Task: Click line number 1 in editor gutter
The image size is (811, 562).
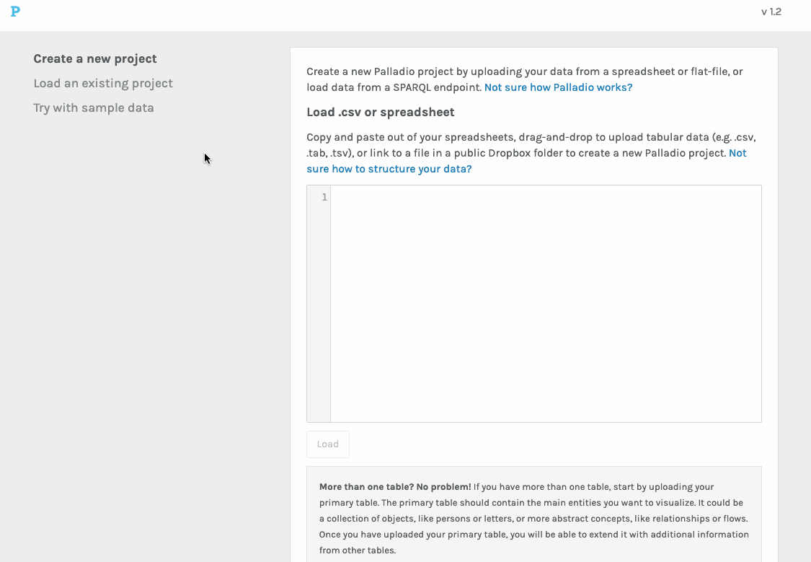Action: click(x=324, y=197)
